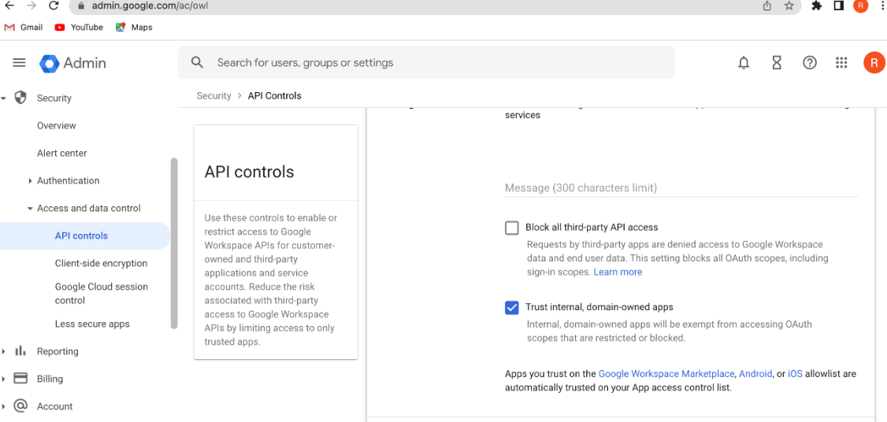Click the search magnifier icon
The image size is (887, 422).
pyautogui.click(x=197, y=63)
